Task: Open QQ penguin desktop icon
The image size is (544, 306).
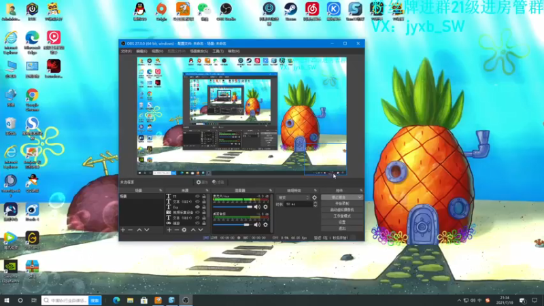Action: (x=140, y=12)
